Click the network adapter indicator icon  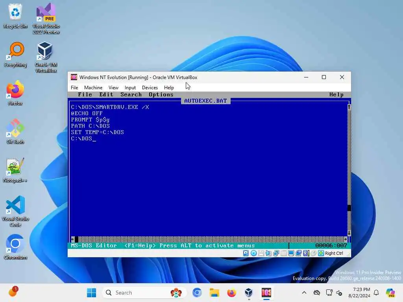coord(276,253)
